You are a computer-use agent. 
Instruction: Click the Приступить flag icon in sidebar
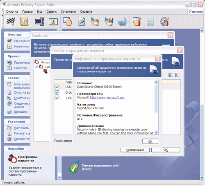click(9, 41)
